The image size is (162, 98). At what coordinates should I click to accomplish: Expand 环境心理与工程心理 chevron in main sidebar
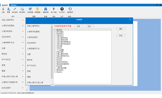pyautogui.click(x=23, y=76)
